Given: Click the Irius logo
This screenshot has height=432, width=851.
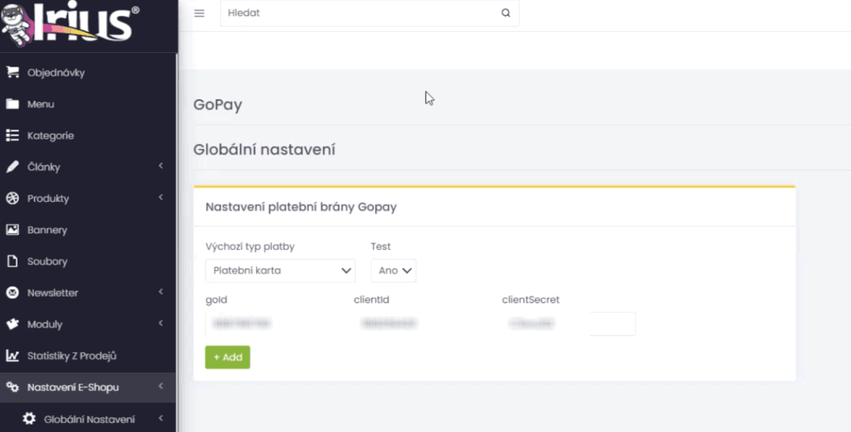Looking at the screenshot, I should (x=71, y=24).
